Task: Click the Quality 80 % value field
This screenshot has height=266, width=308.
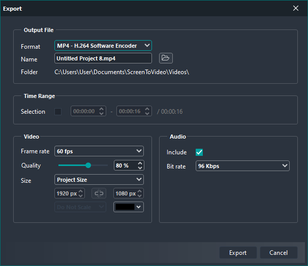Action: (125, 165)
